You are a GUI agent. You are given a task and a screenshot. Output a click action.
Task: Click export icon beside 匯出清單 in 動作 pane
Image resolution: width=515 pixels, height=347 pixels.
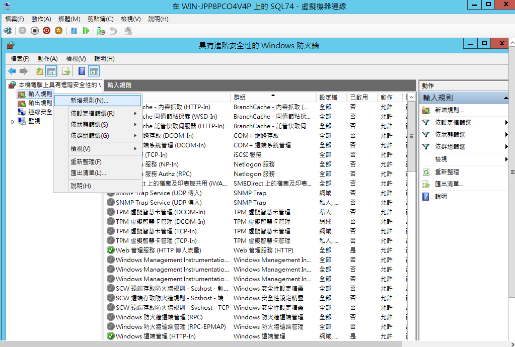[426, 184]
